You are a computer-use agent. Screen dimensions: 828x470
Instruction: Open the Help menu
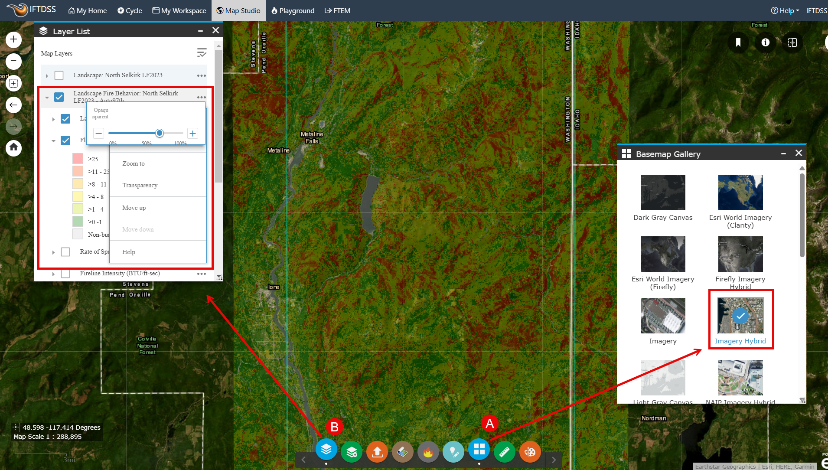pos(785,10)
